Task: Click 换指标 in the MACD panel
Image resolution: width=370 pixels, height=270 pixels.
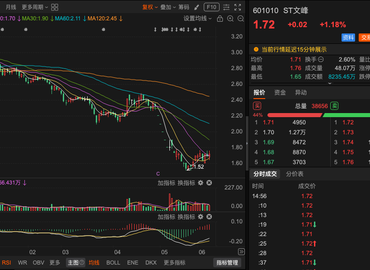Action: (187, 217)
